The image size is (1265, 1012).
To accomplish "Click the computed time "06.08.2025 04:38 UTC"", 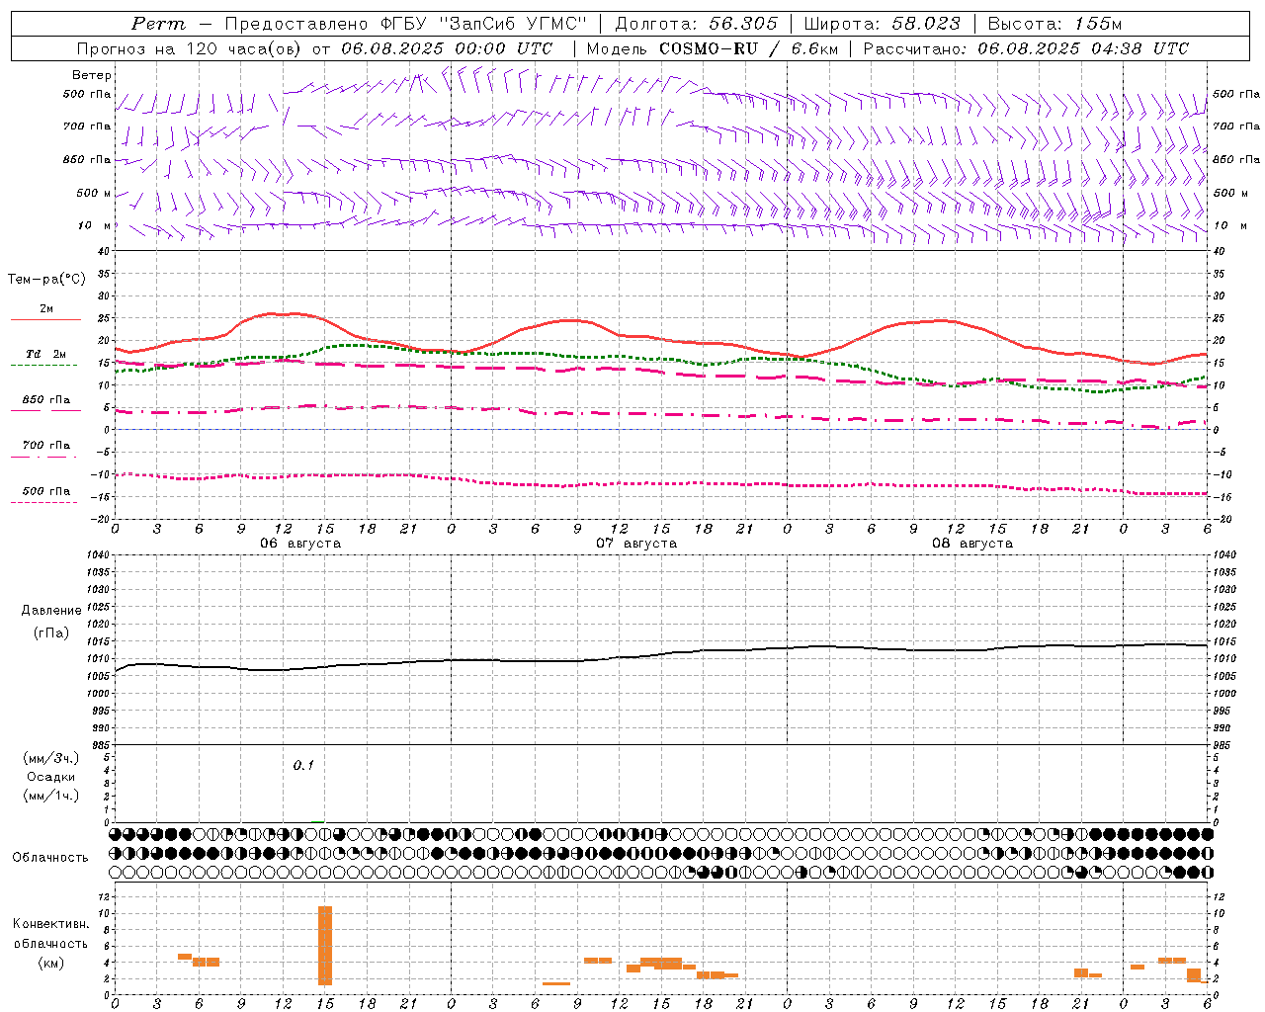I will 1083,48.
